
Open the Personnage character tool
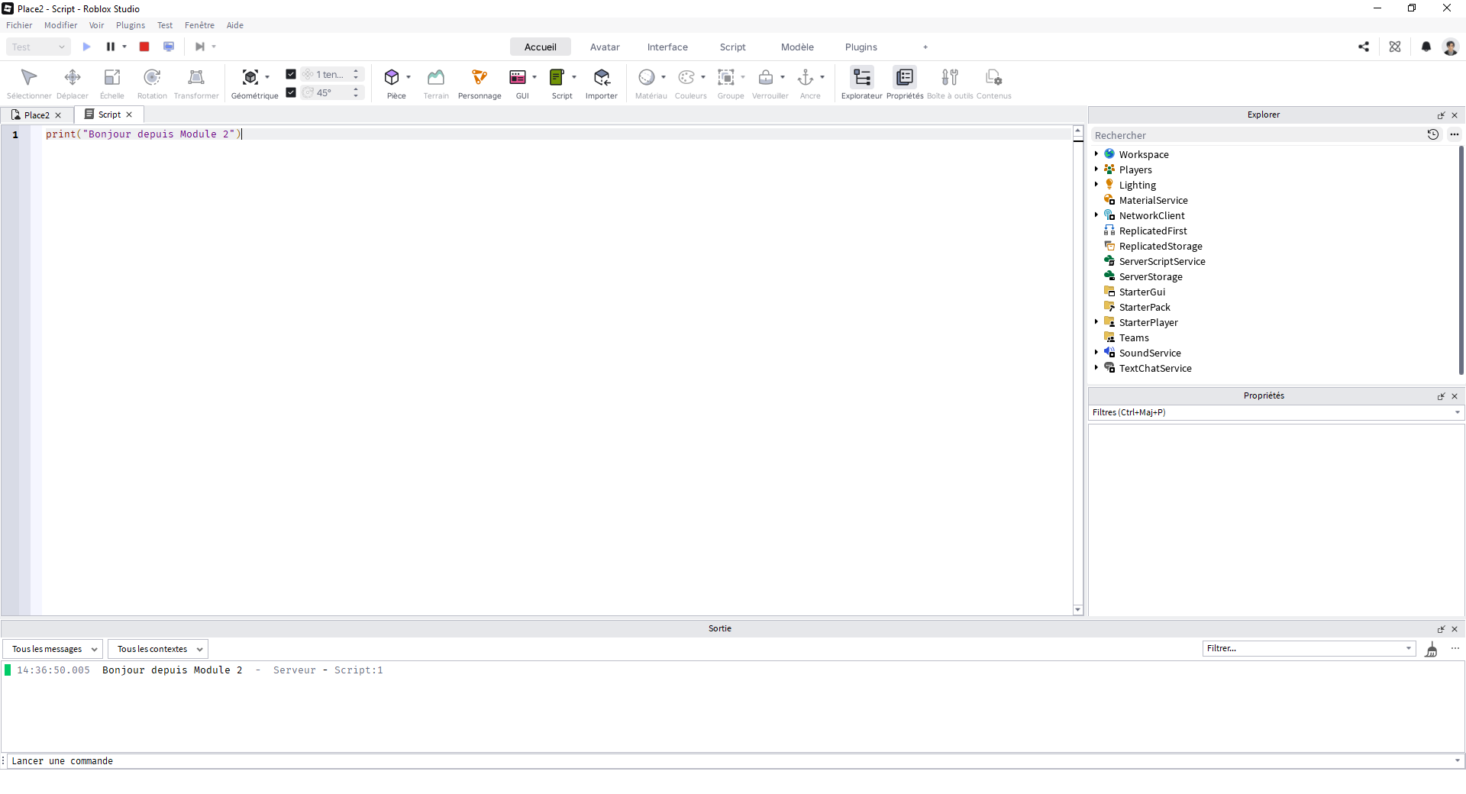(480, 82)
